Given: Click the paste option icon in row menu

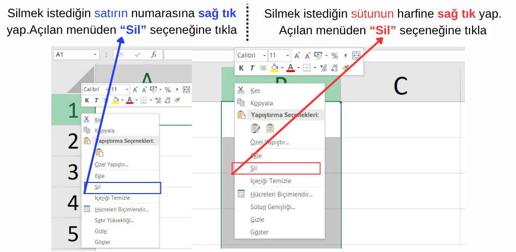Looking at the screenshot, I should [99, 152].
